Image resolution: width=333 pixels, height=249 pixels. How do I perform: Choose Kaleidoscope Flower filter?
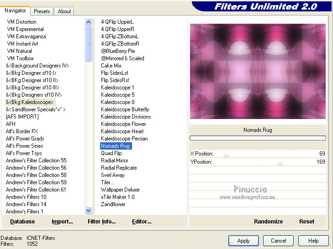click(123, 124)
